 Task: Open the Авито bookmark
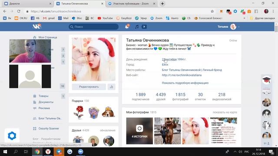pyautogui.click(x=172, y=18)
